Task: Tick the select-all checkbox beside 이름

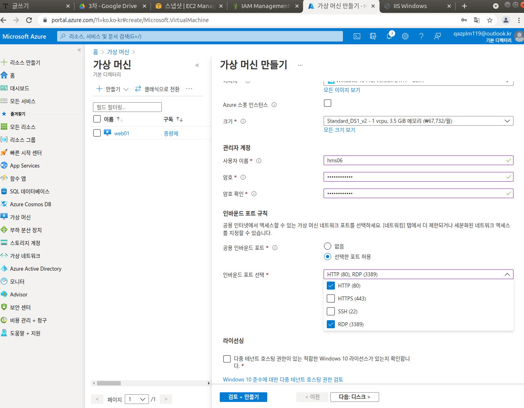Action: click(x=97, y=119)
